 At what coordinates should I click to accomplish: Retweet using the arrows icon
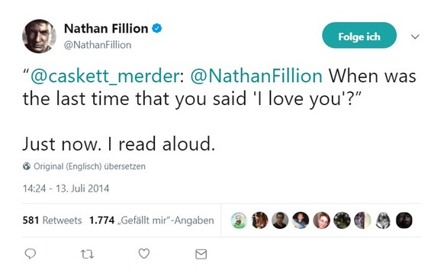(x=87, y=254)
